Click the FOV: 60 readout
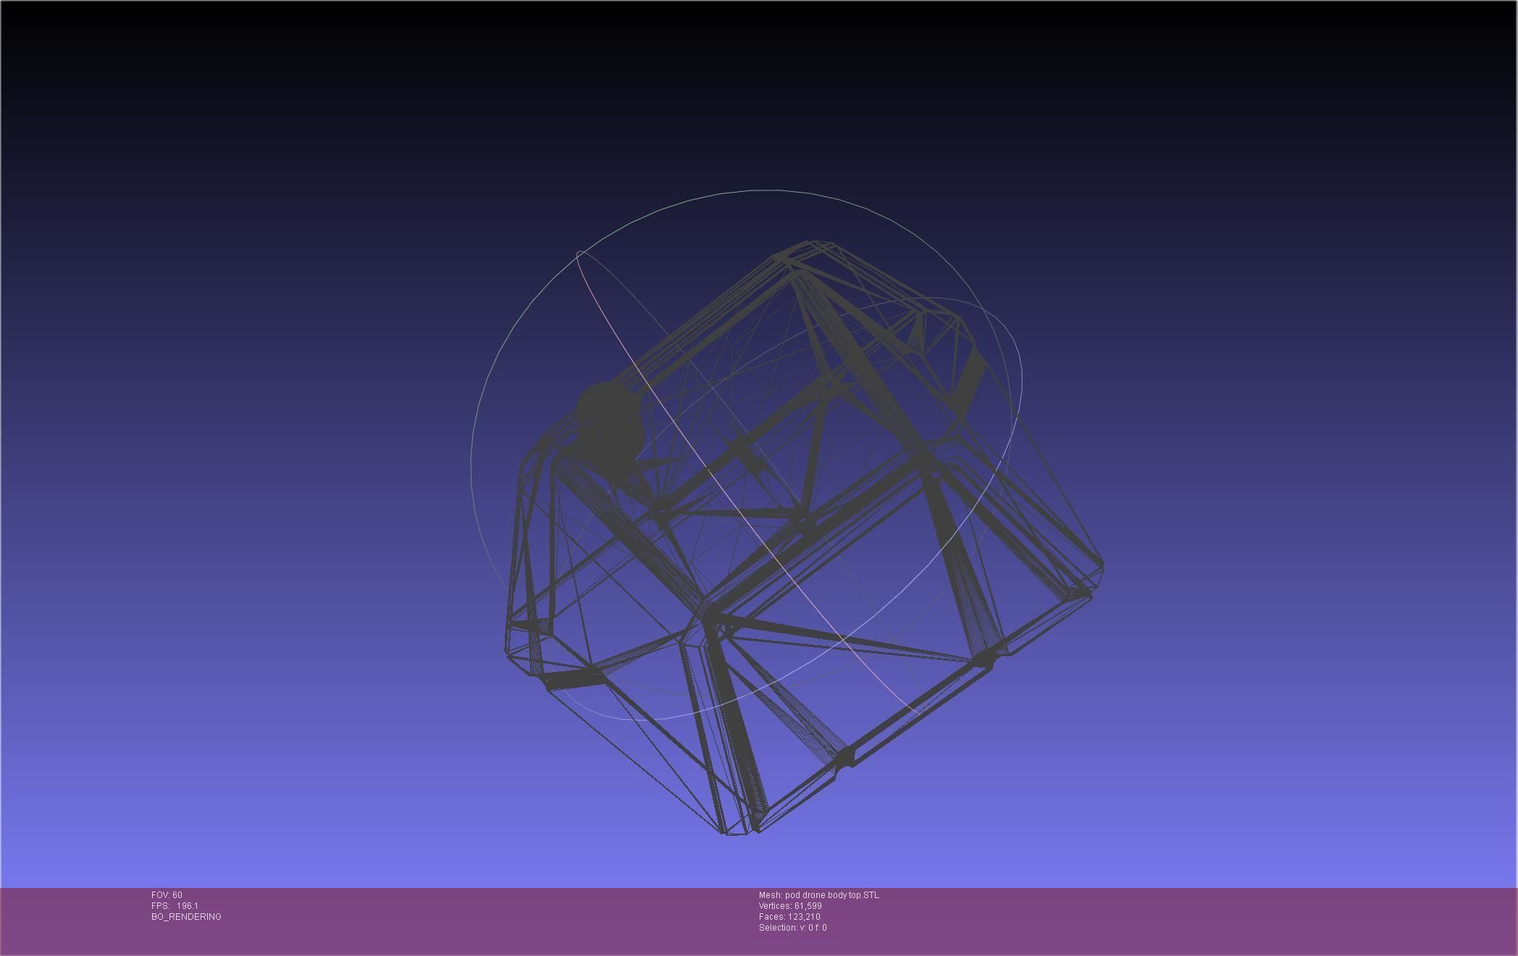The width and height of the screenshot is (1518, 956). [167, 895]
